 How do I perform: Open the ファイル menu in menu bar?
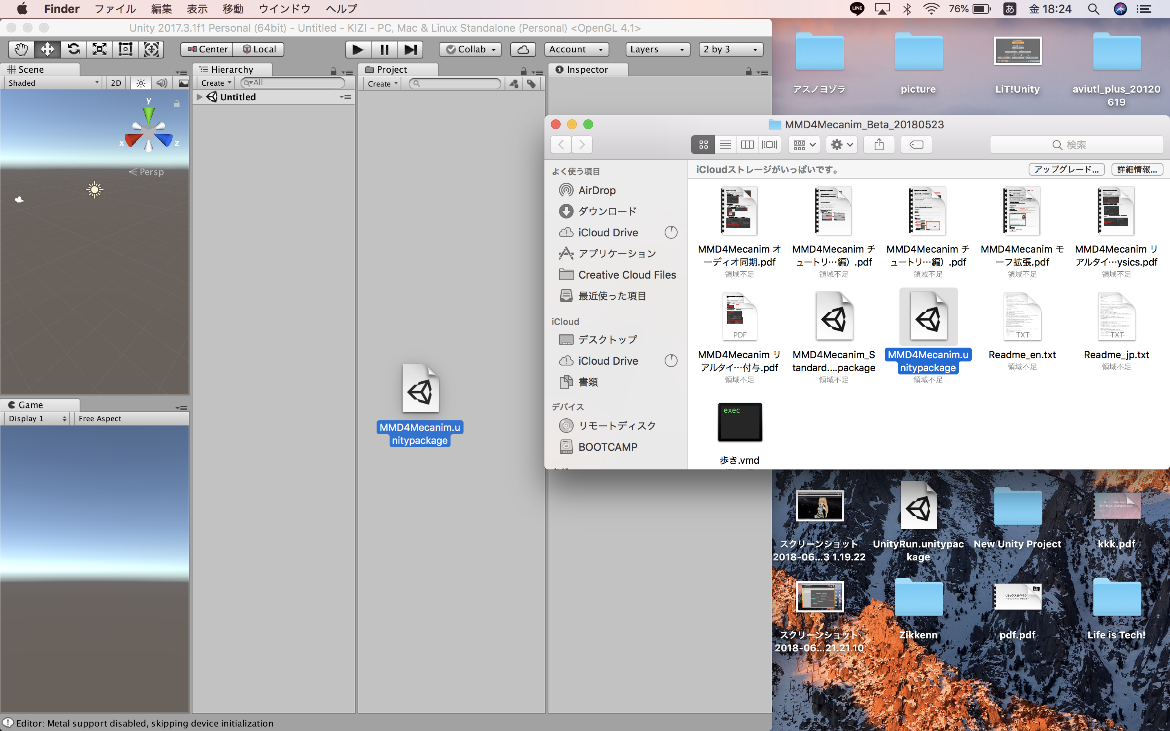pos(115,9)
